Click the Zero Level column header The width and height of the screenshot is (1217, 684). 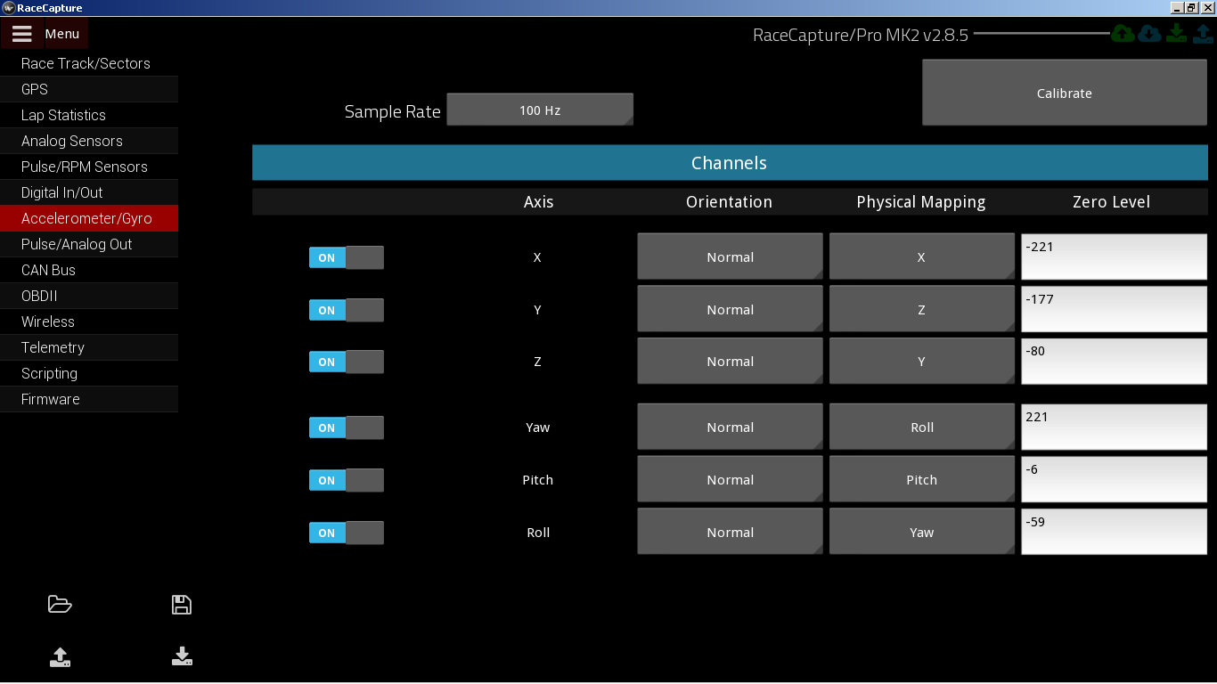pos(1112,202)
